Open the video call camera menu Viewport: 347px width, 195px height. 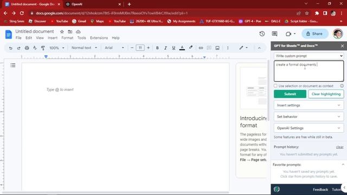[x=291, y=34]
